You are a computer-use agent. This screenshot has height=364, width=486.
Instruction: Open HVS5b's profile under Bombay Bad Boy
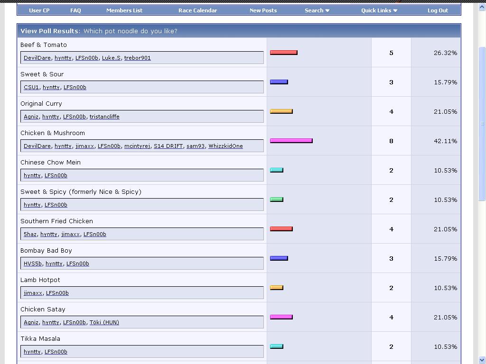tap(33, 264)
